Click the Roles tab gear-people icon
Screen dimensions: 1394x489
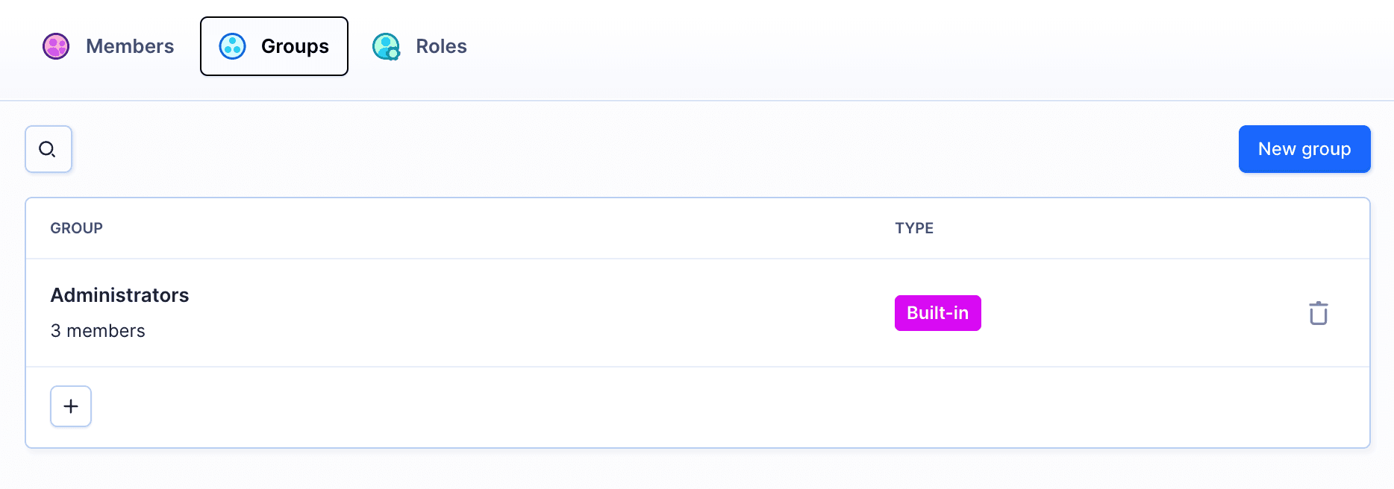point(386,46)
